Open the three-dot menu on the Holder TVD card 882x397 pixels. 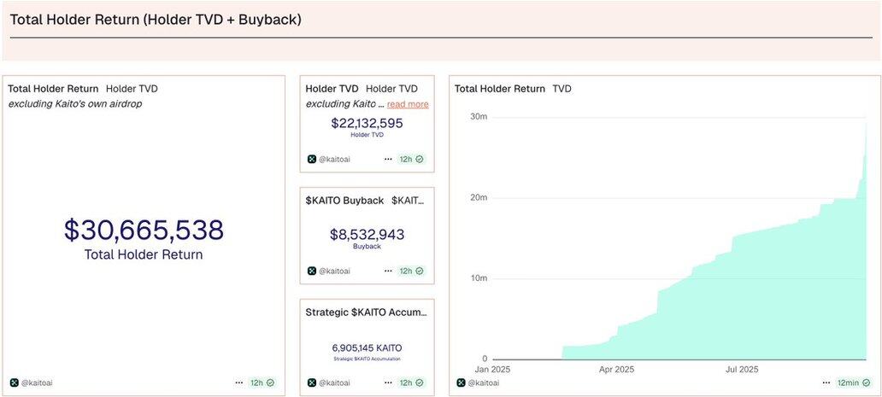pyautogui.click(x=389, y=159)
